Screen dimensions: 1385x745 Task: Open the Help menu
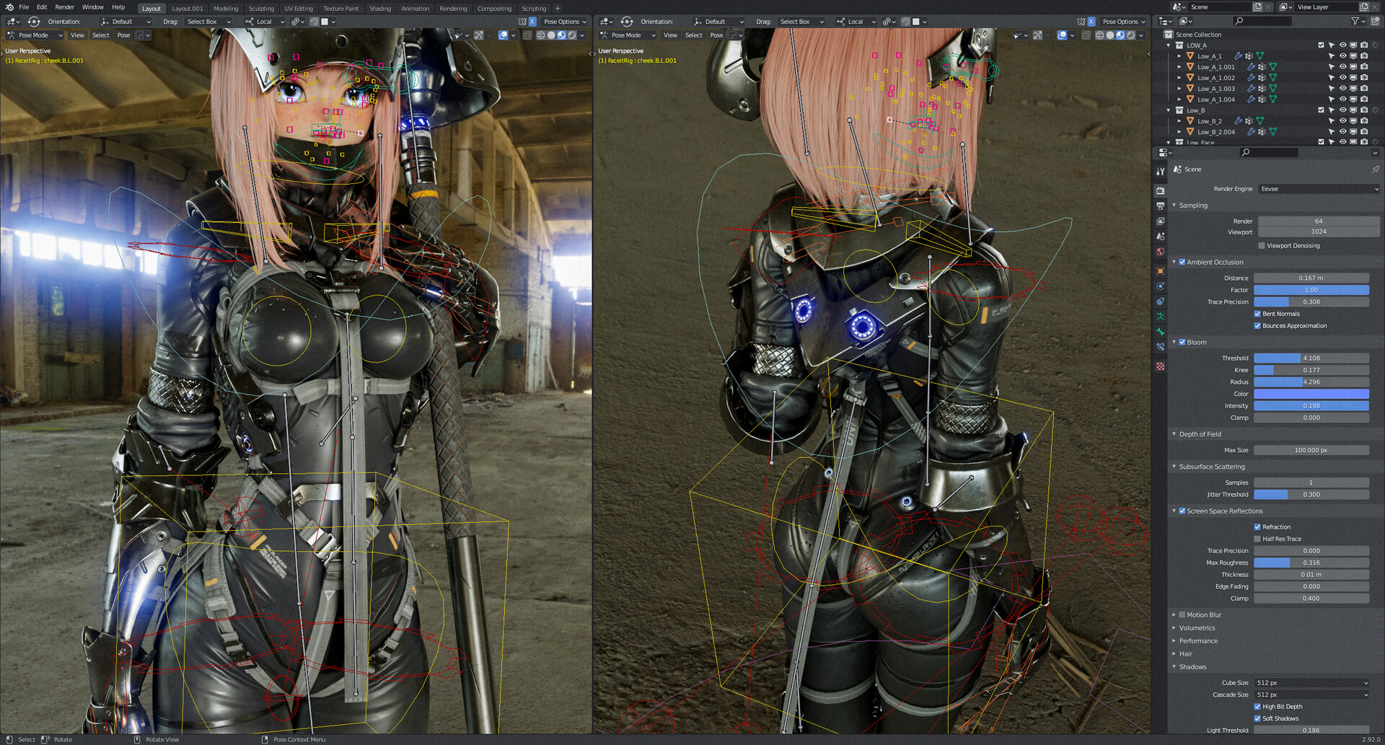pos(118,7)
